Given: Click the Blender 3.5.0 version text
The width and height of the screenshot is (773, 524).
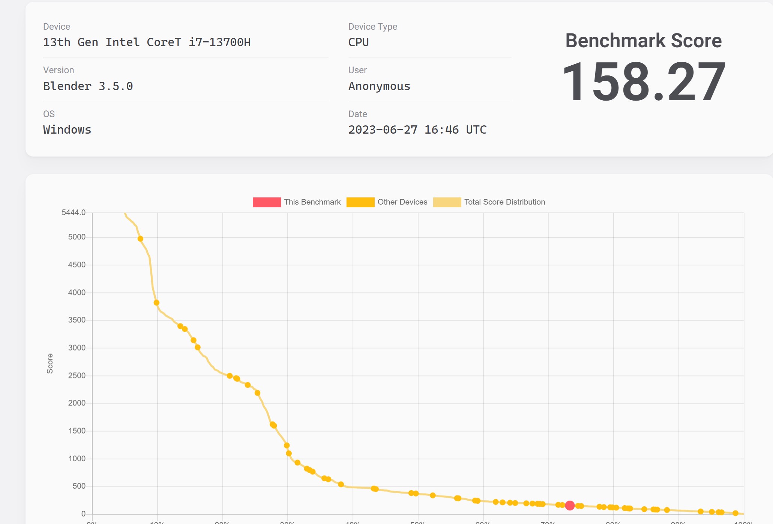Looking at the screenshot, I should tap(88, 86).
